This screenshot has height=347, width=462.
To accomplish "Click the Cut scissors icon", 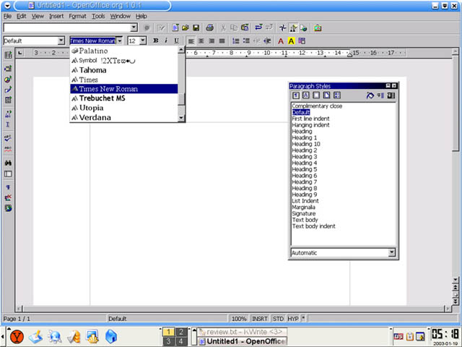I will coord(223,27).
